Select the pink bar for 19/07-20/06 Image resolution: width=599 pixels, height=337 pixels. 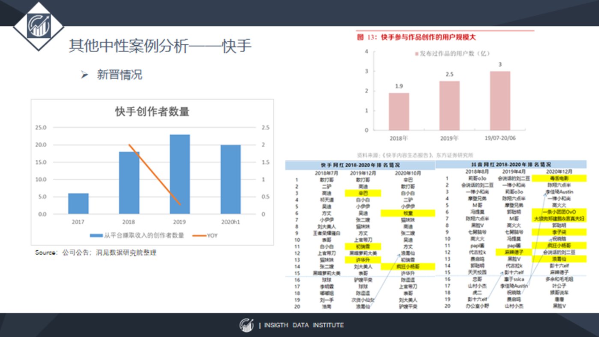(500, 101)
